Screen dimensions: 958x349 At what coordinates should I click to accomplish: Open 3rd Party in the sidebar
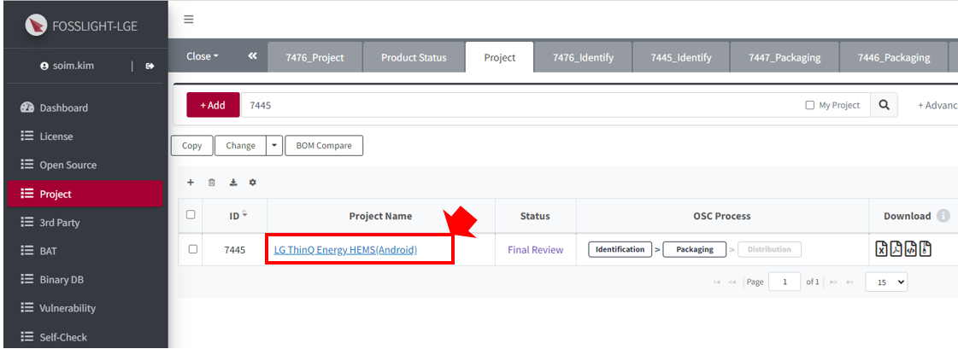click(85, 223)
